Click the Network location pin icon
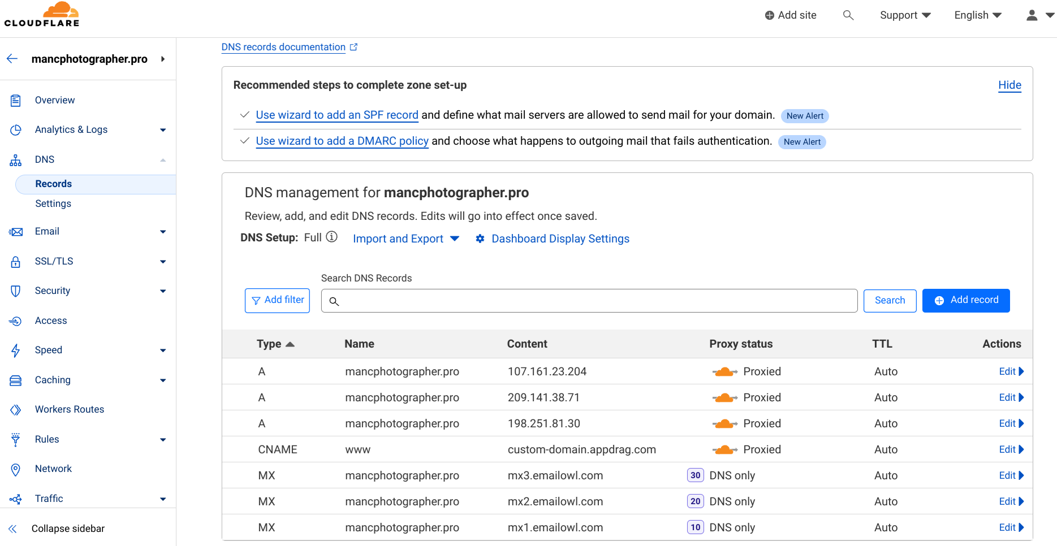The height and width of the screenshot is (546, 1057). click(16, 469)
